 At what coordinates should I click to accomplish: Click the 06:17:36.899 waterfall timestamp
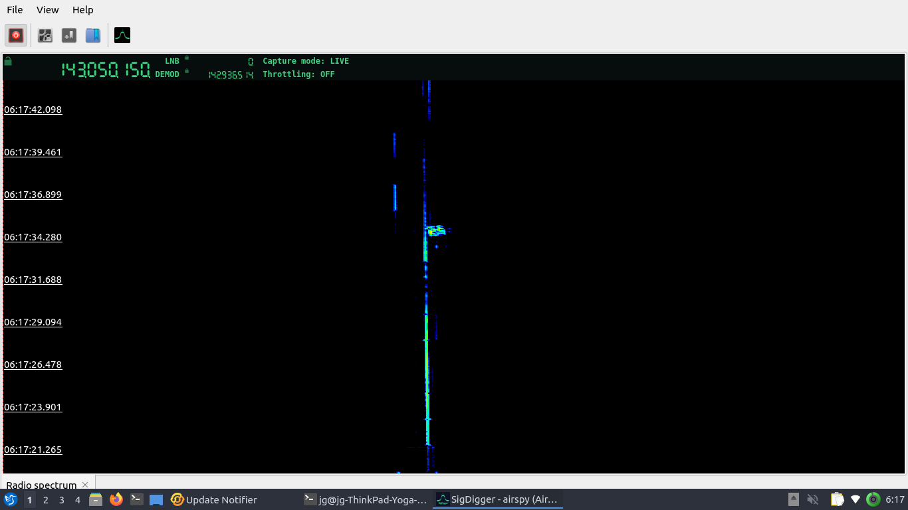click(x=33, y=195)
